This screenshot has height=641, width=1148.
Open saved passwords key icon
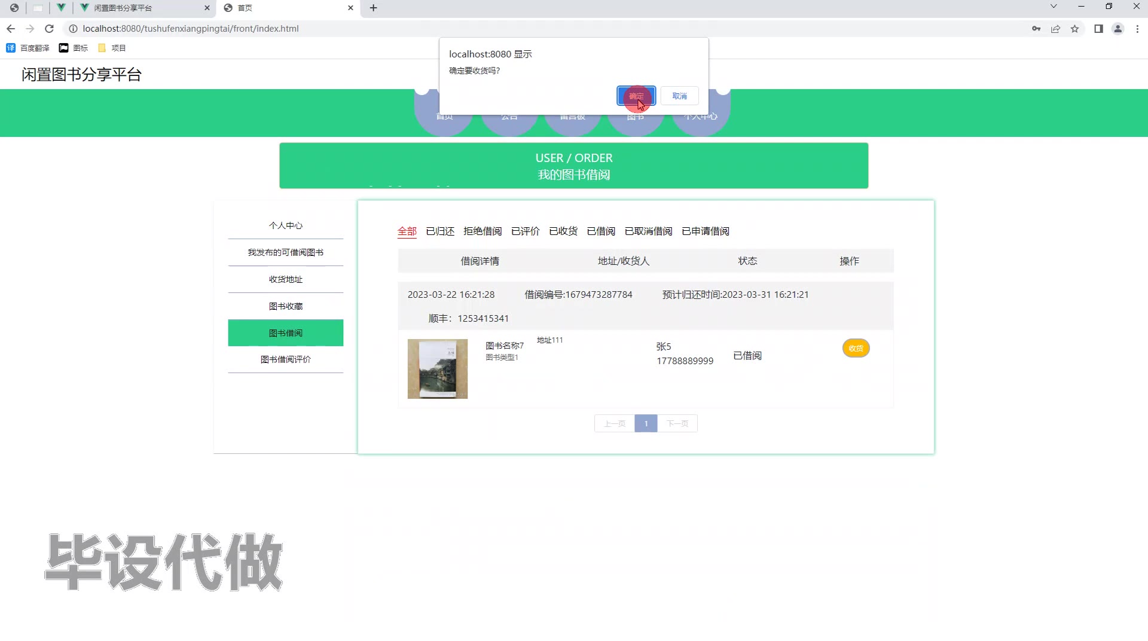(1036, 29)
